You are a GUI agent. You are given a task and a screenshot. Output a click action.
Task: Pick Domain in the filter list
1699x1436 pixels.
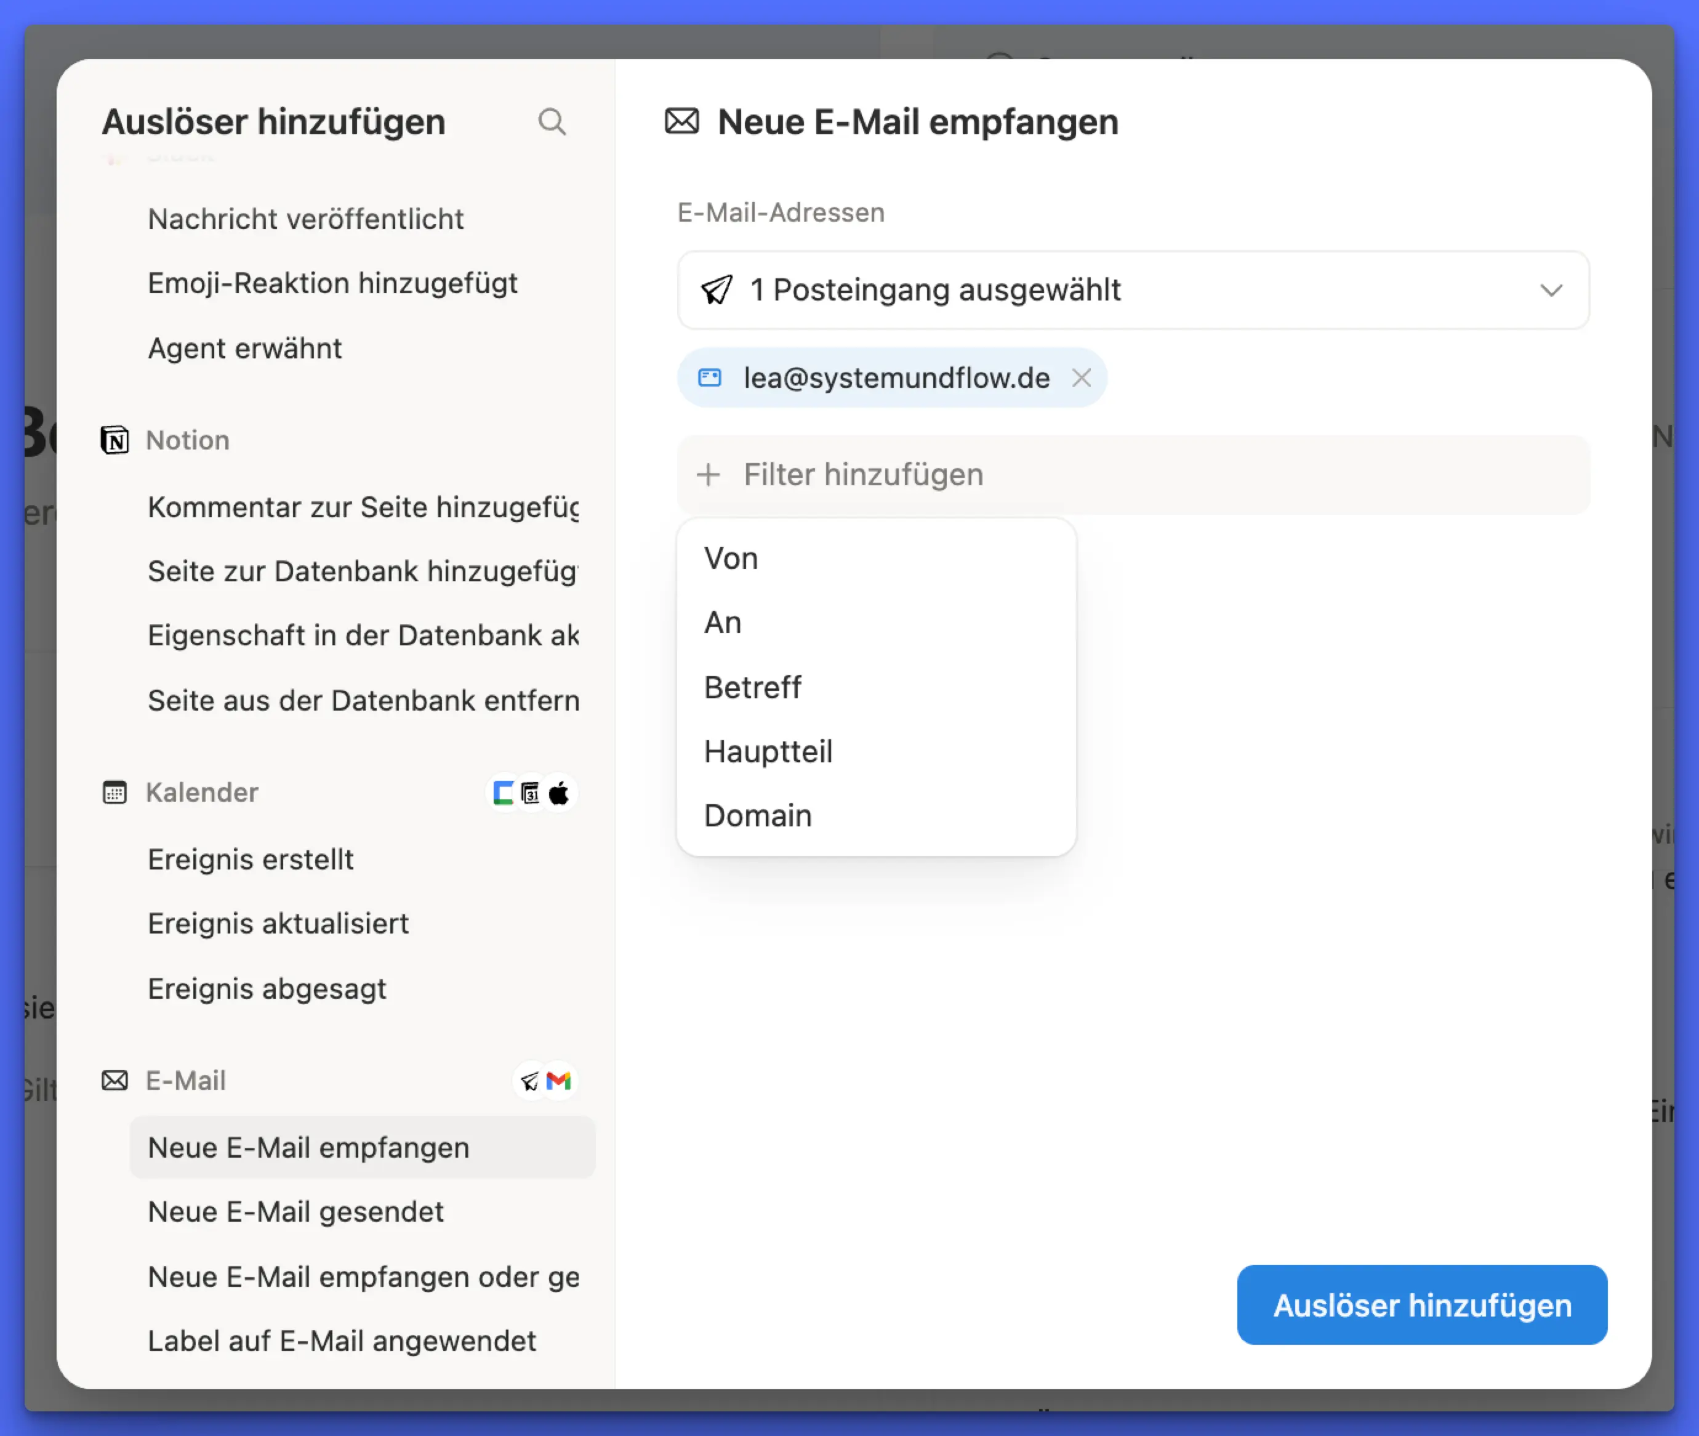[x=758, y=816]
